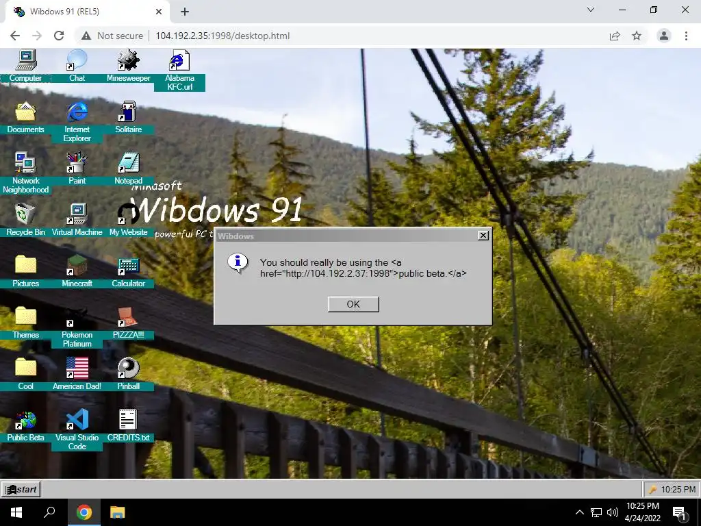Close the Wibdows message dialog
701x526 pixels.
coord(483,236)
